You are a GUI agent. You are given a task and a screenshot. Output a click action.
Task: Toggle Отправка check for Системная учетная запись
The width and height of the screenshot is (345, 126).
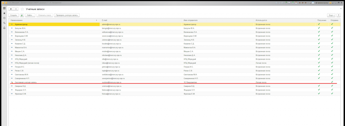point(332,82)
